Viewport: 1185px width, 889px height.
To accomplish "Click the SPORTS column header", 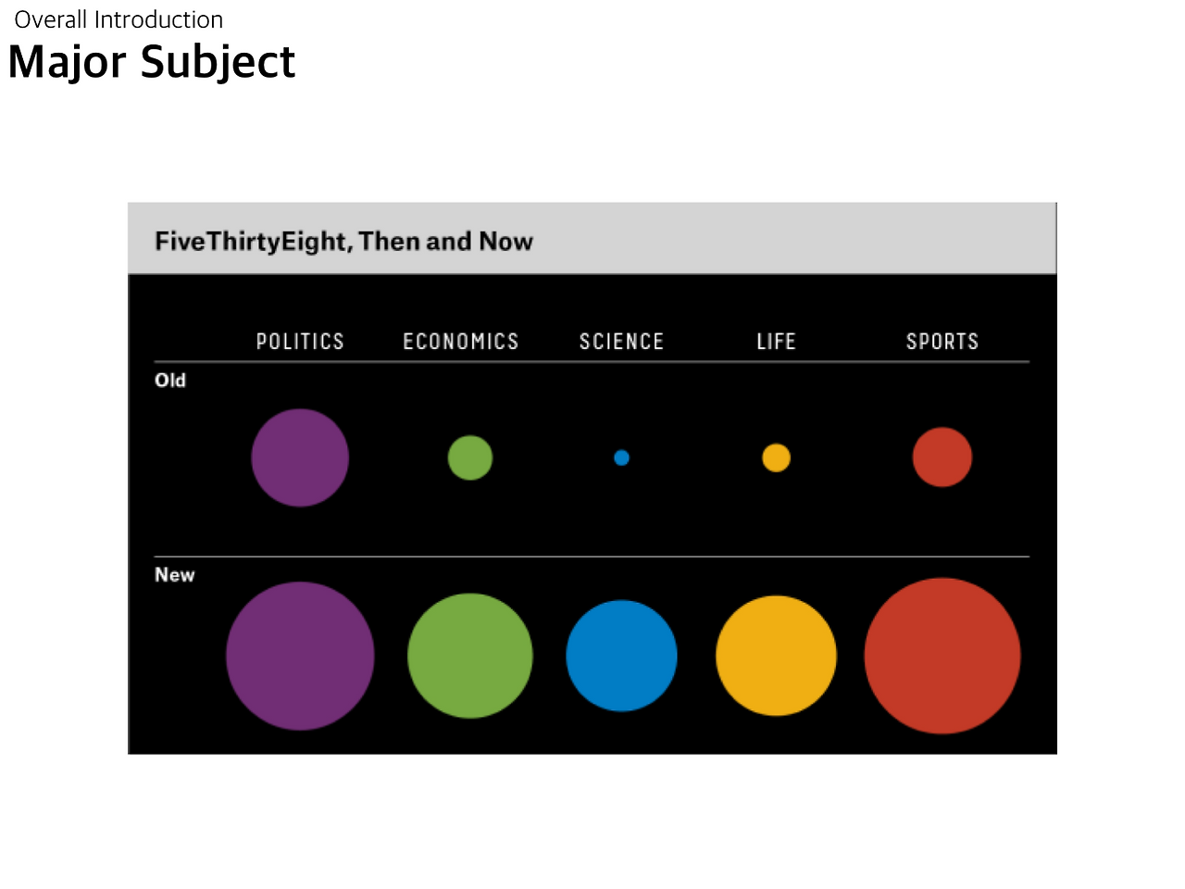I will pyautogui.click(x=942, y=342).
